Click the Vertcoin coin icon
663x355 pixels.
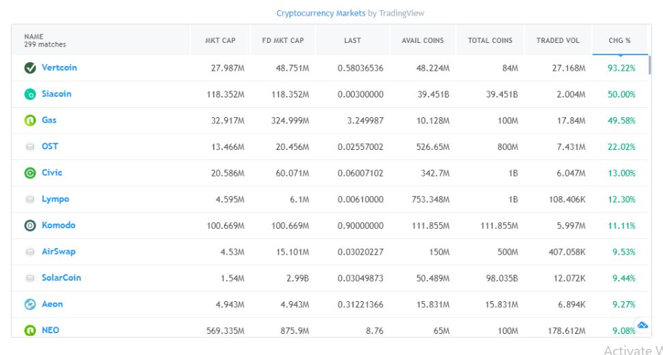click(x=30, y=67)
